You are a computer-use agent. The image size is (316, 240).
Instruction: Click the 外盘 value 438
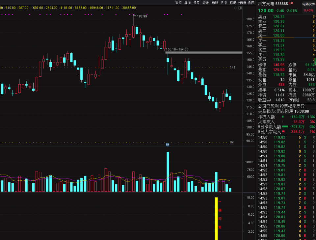tap(281, 85)
